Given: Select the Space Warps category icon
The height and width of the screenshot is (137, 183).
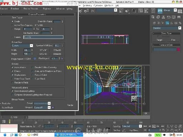Looking at the screenshot, I should click(x=176, y=23).
